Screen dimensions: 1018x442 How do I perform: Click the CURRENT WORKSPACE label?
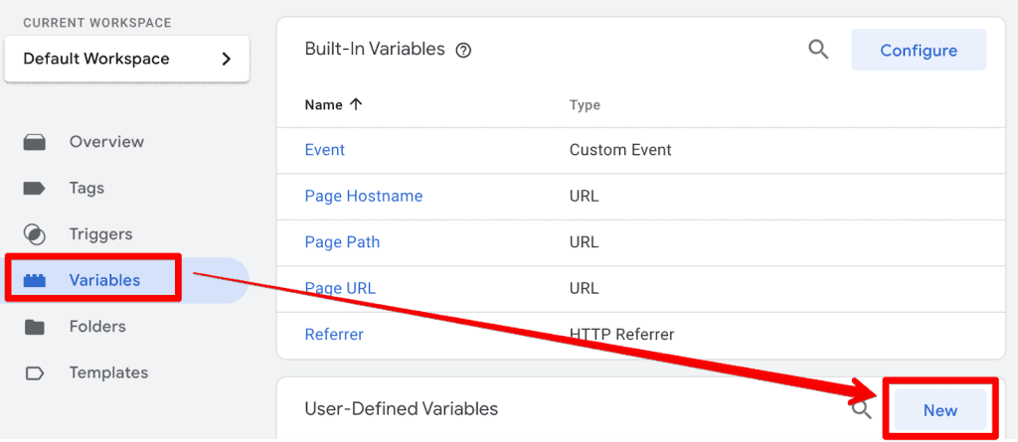coord(97,23)
